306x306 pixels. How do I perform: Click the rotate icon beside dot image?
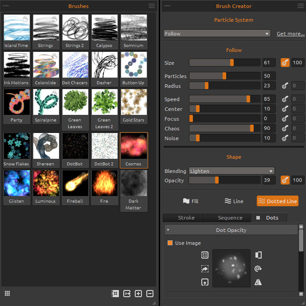point(259,269)
